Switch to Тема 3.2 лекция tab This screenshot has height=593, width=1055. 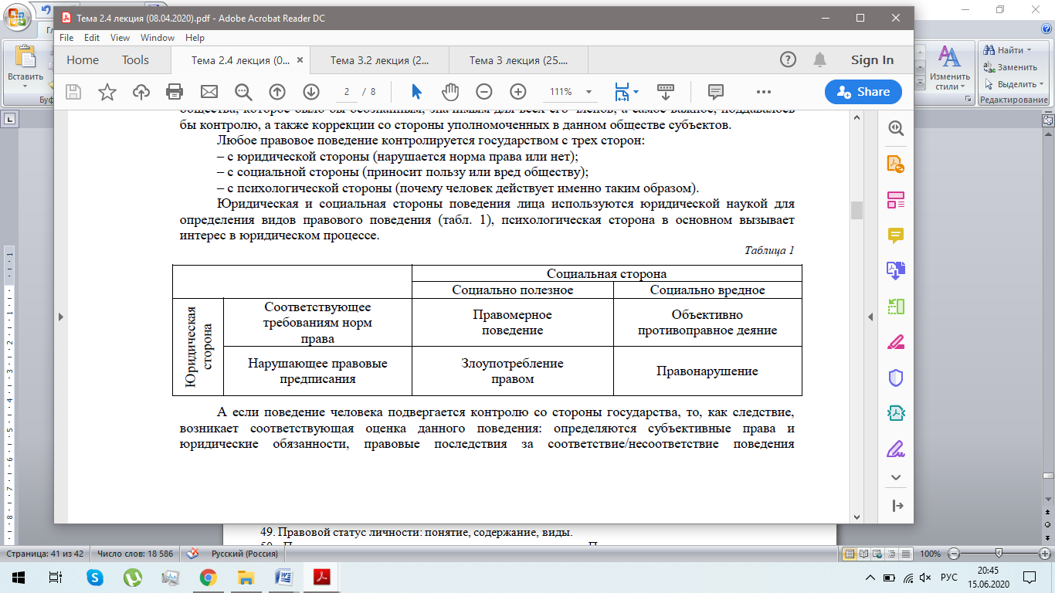click(379, 59)
